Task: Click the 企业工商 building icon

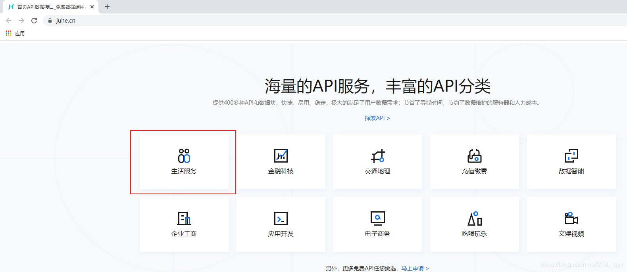Action: pyautogui.click(x=184, y=218)
